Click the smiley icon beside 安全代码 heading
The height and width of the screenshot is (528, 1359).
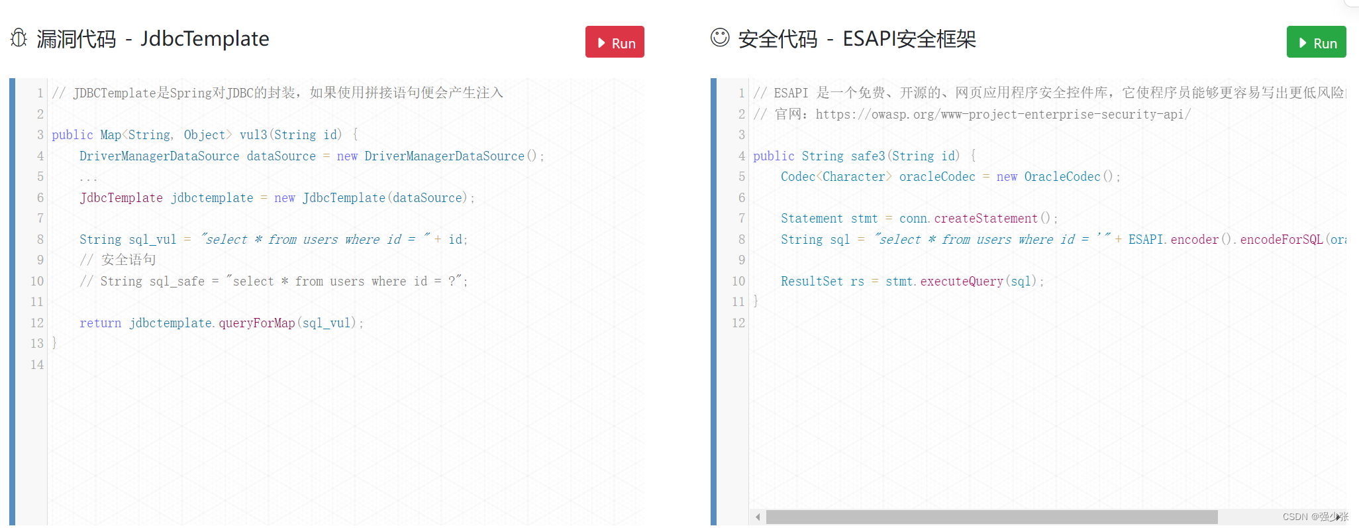[x=720, y=38]
